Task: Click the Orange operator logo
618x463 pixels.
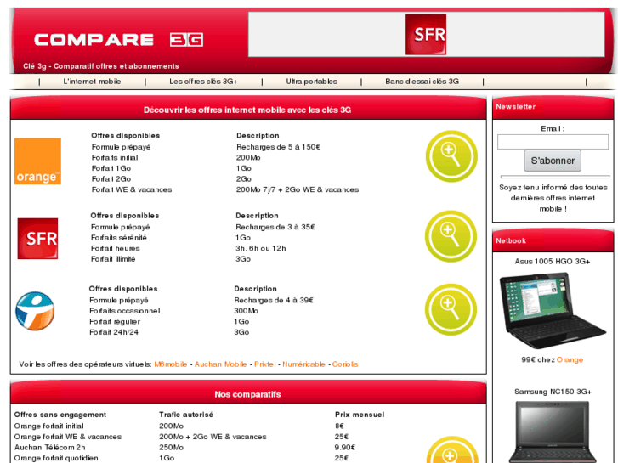Action: click(38, 161)
